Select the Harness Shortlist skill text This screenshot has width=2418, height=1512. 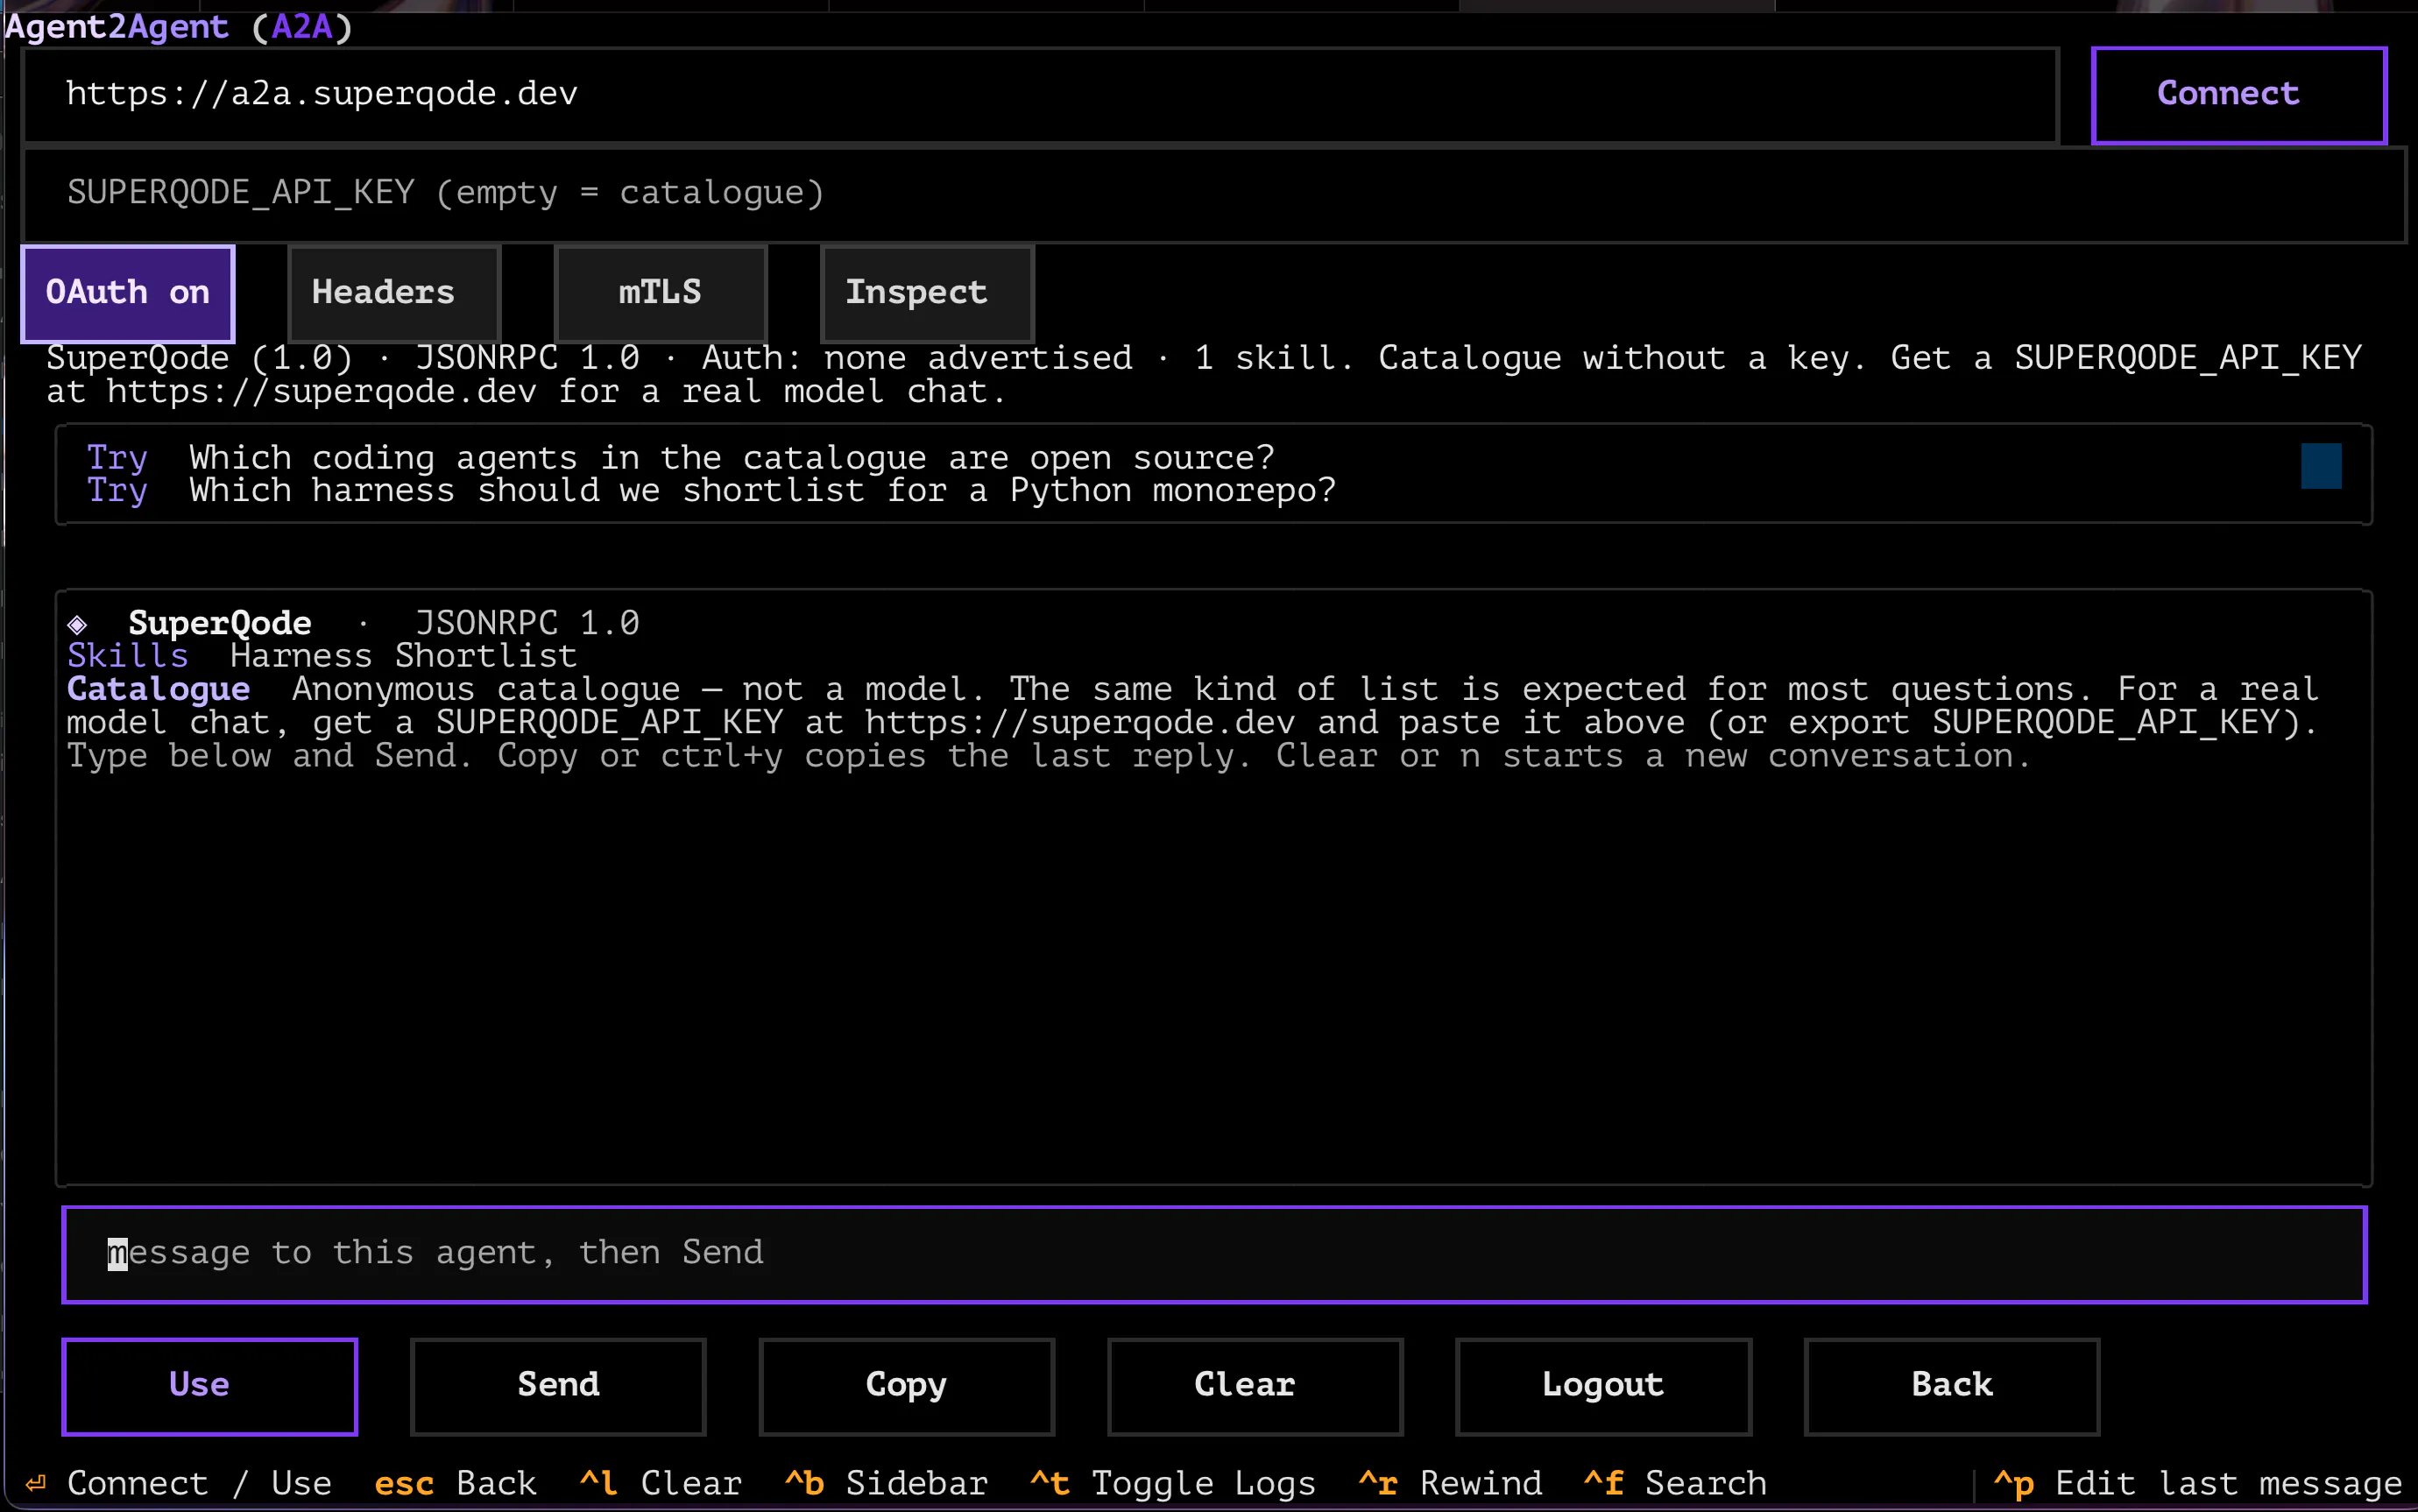(403, 656)
